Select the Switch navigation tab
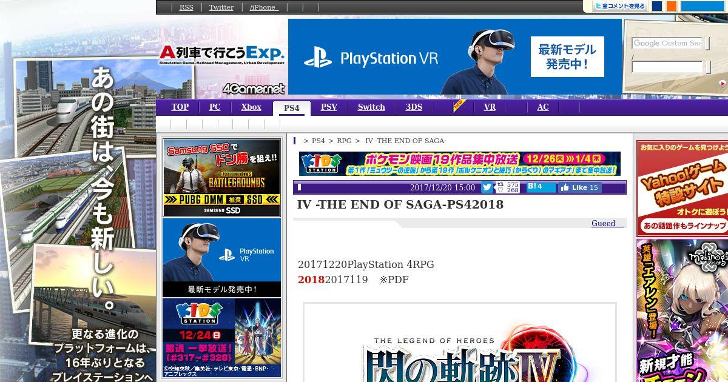 (371, 107)
